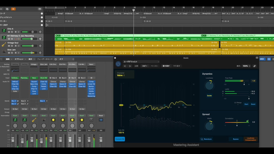
Task: Open the ユーザデフォルト preset dropdown
Action: coord(141,62)
